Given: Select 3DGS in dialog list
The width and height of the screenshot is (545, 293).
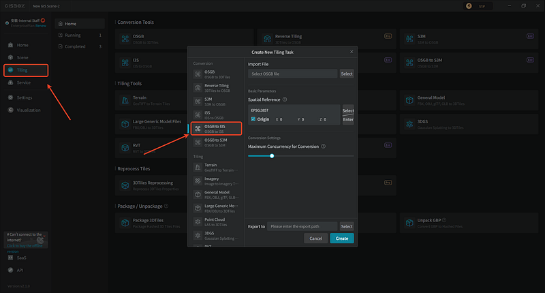Looking at the screenshot, I should click(x=216, y=236).
